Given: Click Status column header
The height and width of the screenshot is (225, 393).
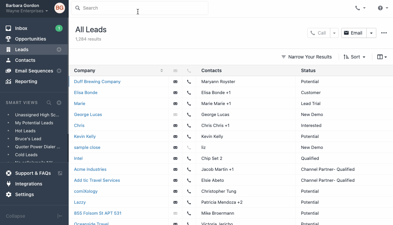Looking at the screenshot, I should [x=308, y=70].
